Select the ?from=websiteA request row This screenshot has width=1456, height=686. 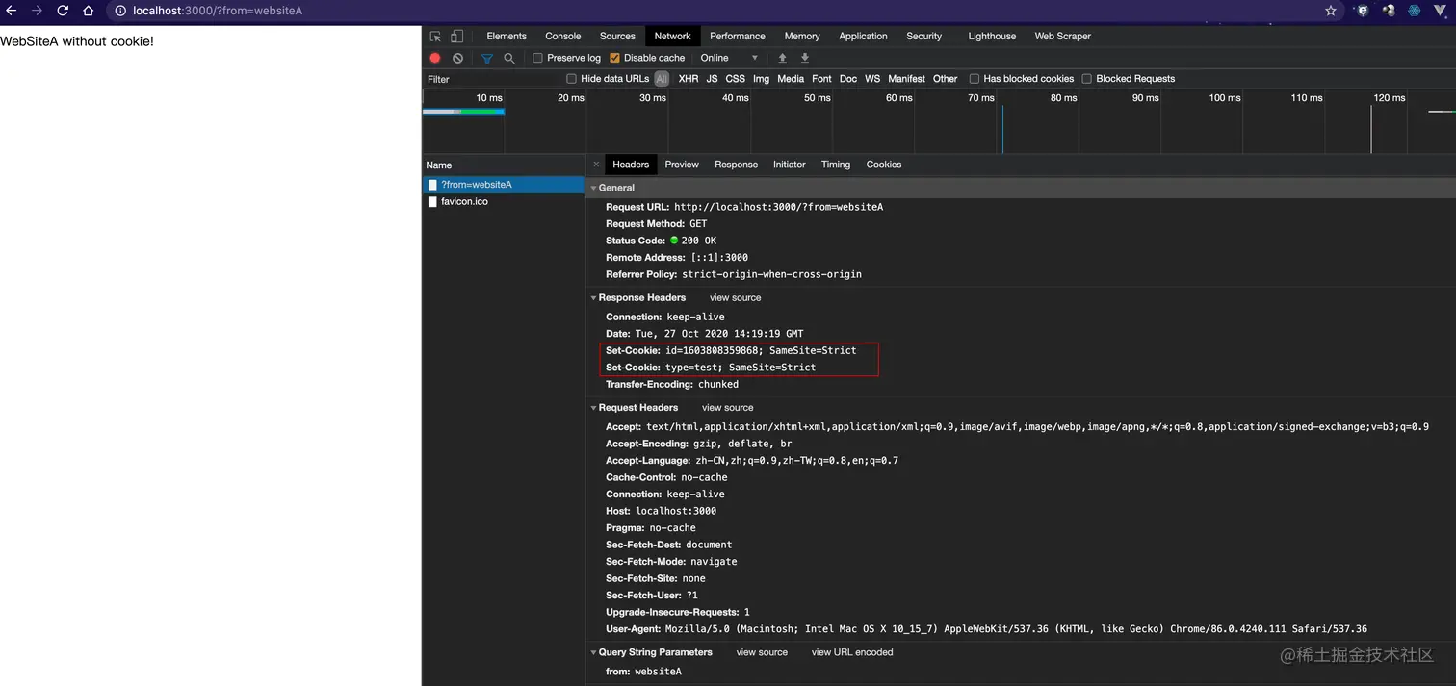click(x=504, y=185)
